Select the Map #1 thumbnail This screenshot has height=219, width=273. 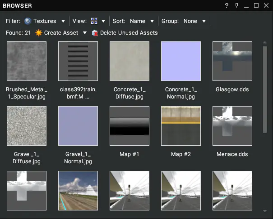coord(130,126)
